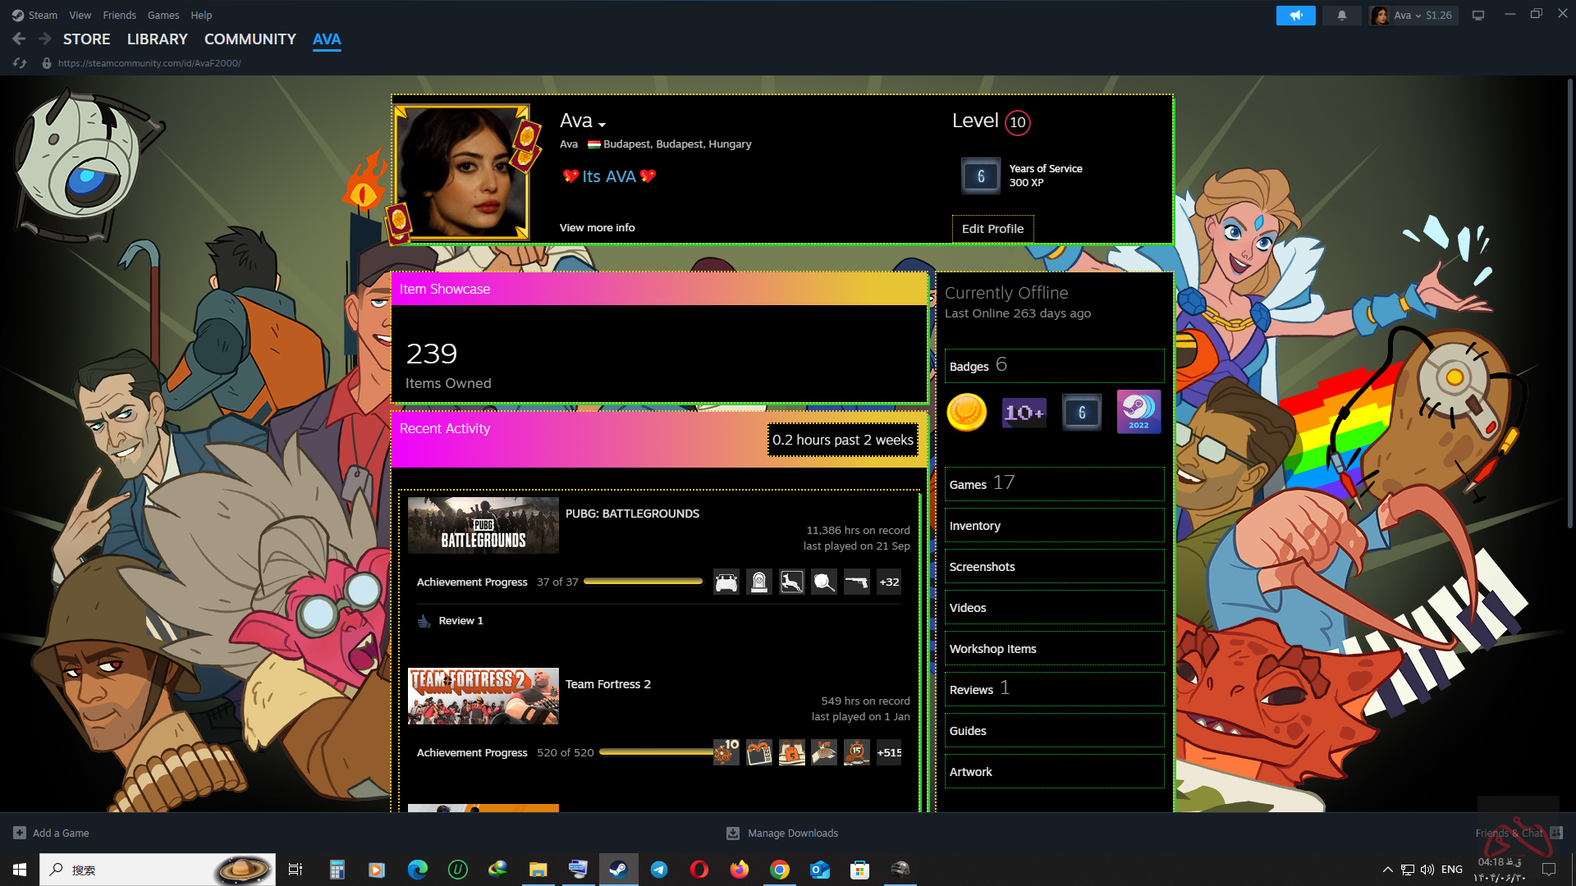Click the Add a Game plus icon
The image size is (1576, 886).
pyautogui.click(x=20, y=833)
